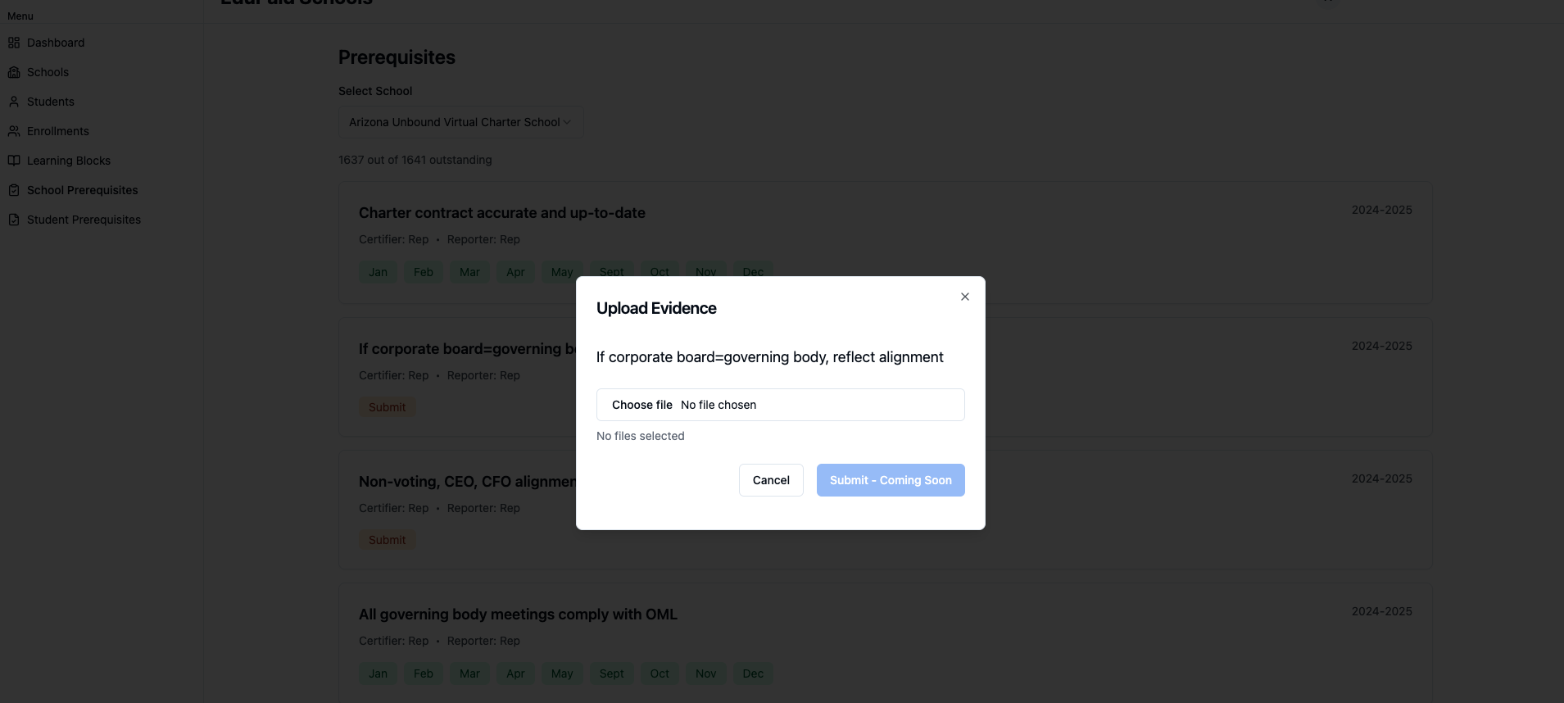
Task: Close the Upload Evidence dialog
Action: pyautogui.click(x=965, y=297)
